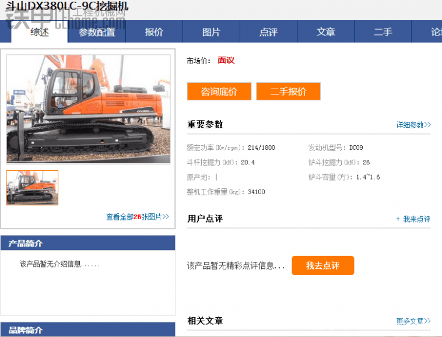This screenshot has width=442, height=337.
Task: View all 26 pictures via 查看全部26张图片 link
Action: (x=138, y=217)
